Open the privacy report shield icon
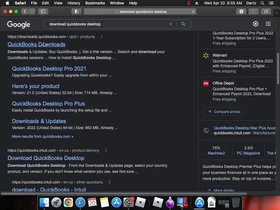The height and width of the screenshot is (210, 280). (77, 11)
